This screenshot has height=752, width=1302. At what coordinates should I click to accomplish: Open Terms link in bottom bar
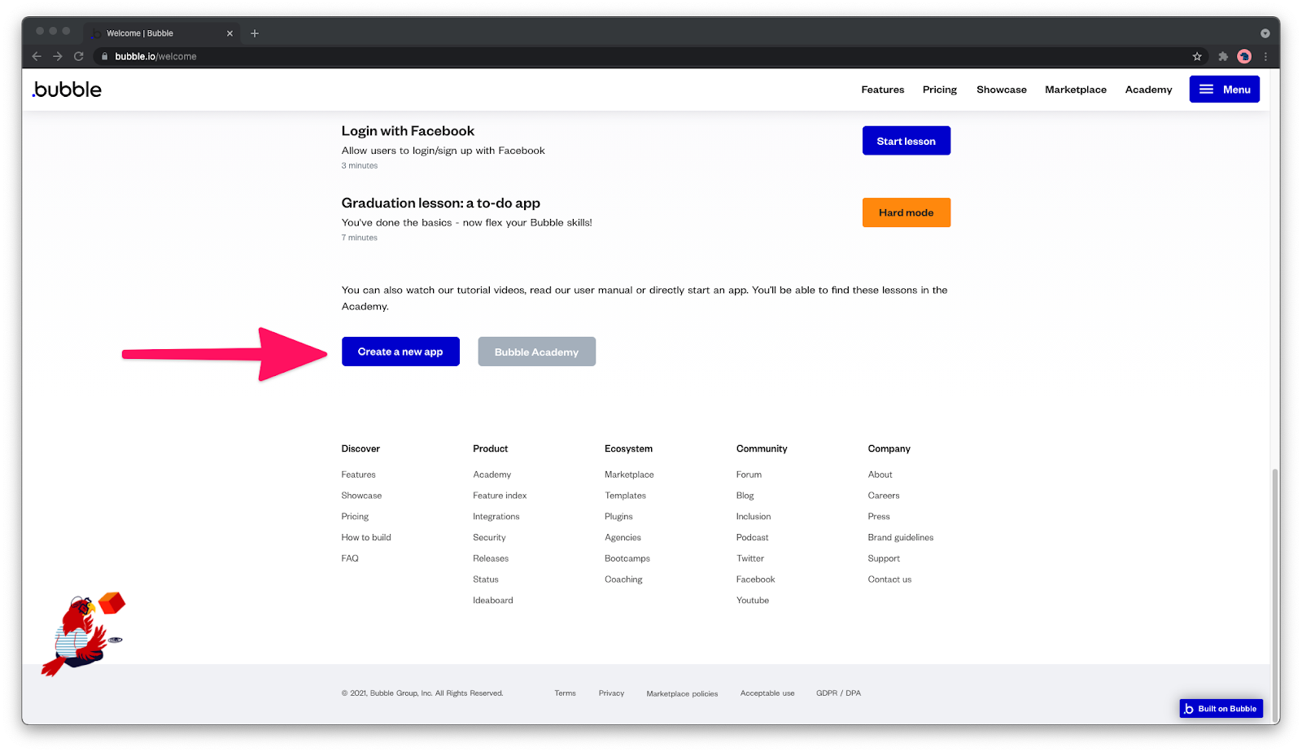565,693
